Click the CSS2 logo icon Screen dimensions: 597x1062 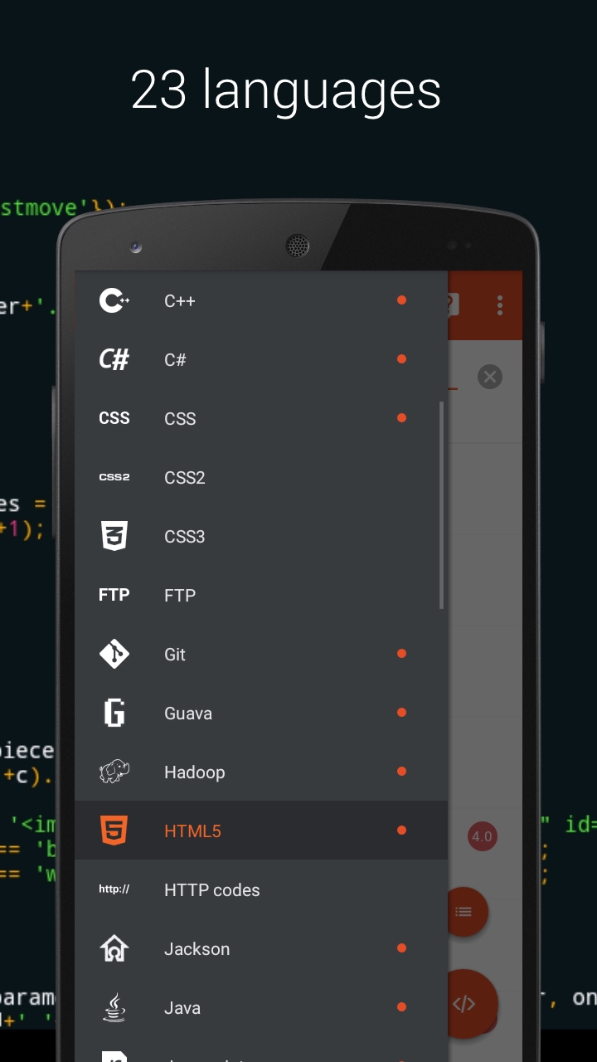click(114, 477)
